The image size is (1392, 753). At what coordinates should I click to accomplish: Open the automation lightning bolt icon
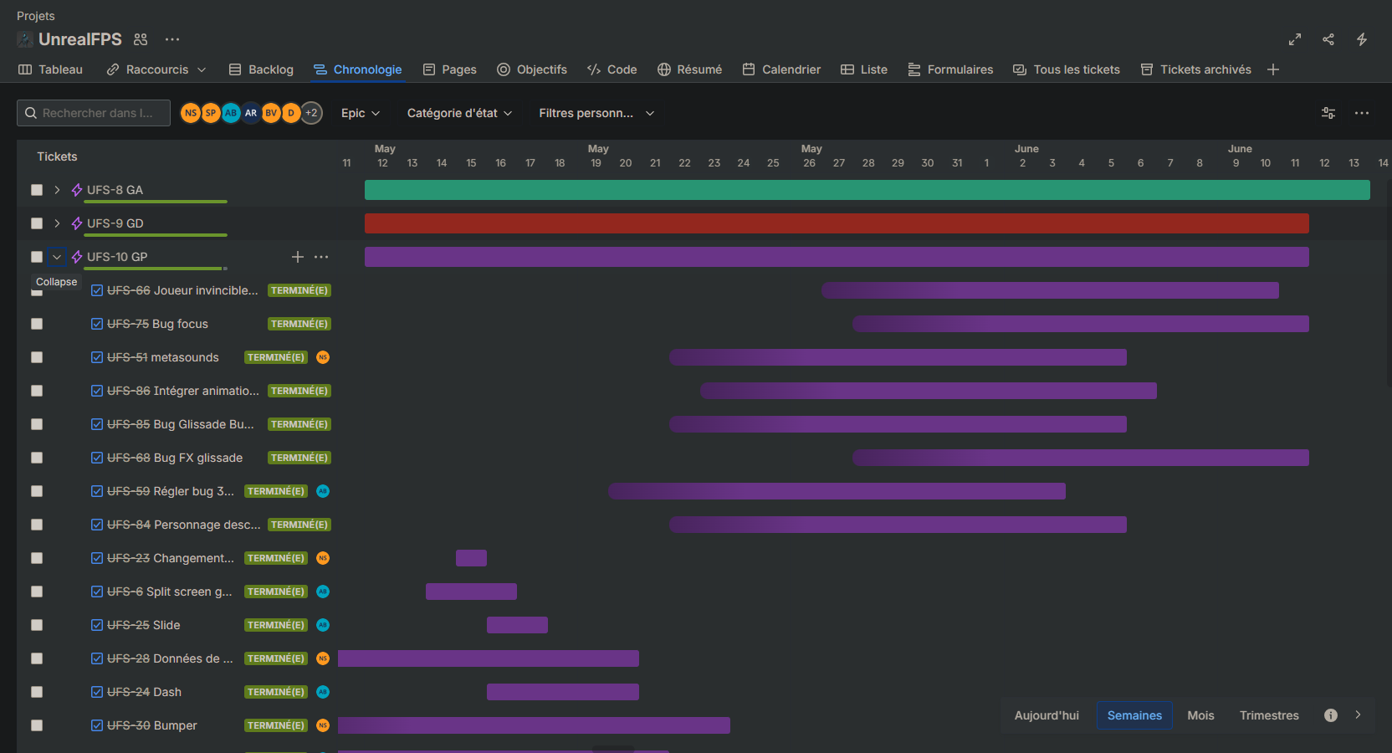[1362, 39]
